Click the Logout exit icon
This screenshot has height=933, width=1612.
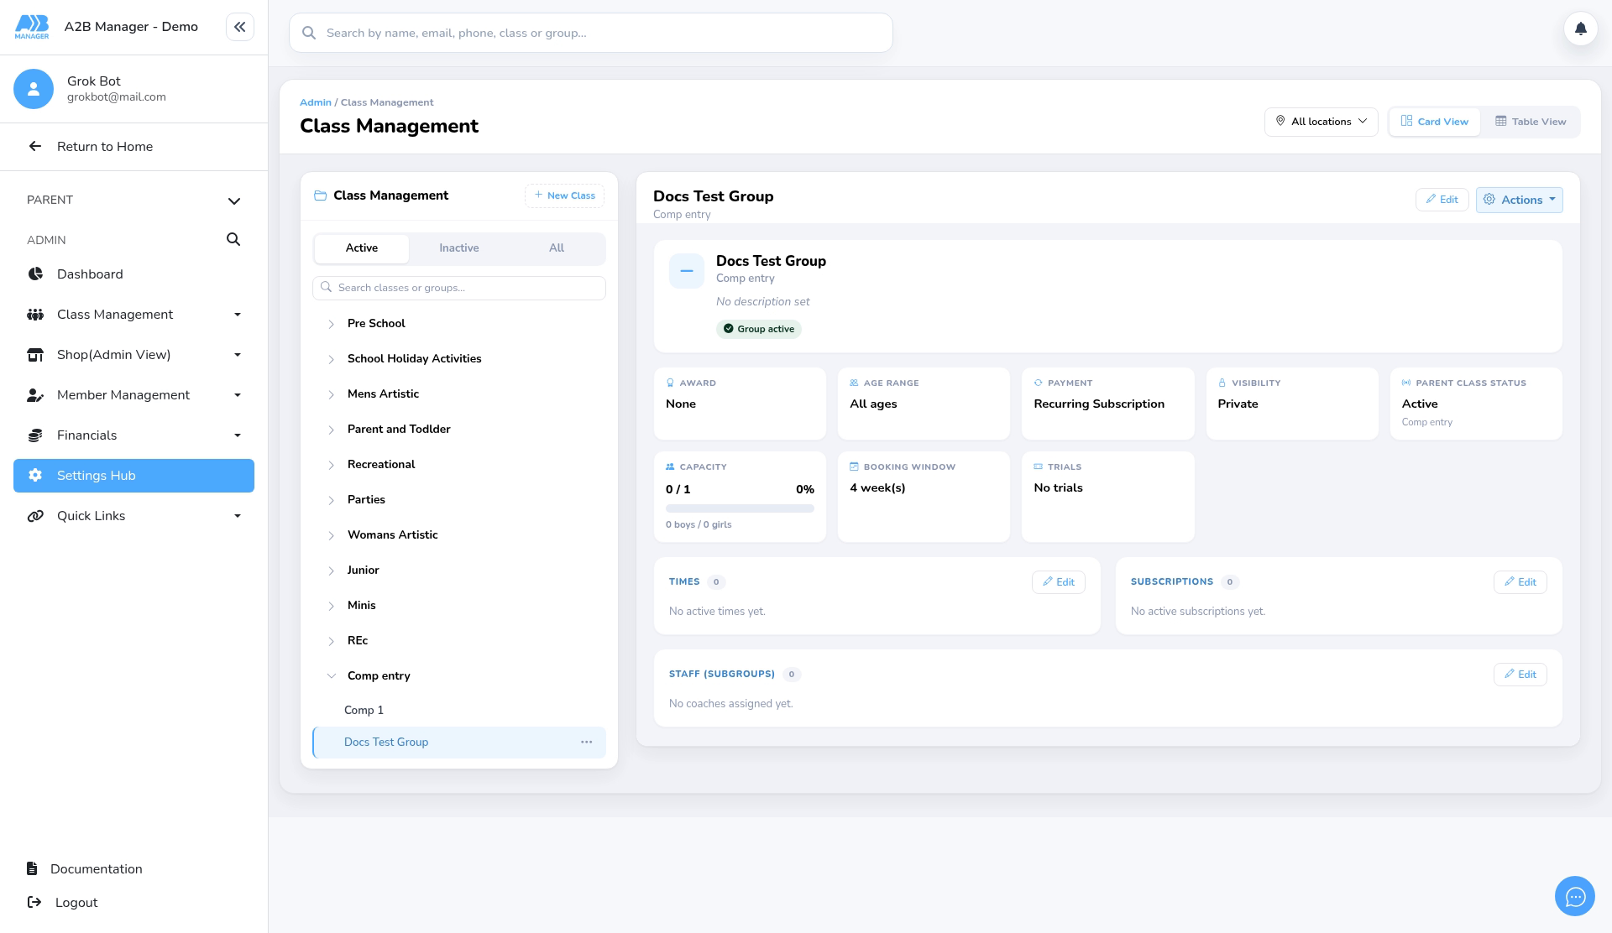(x=34, y=902)
